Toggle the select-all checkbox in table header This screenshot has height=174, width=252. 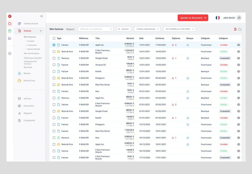tap(54, 38)
